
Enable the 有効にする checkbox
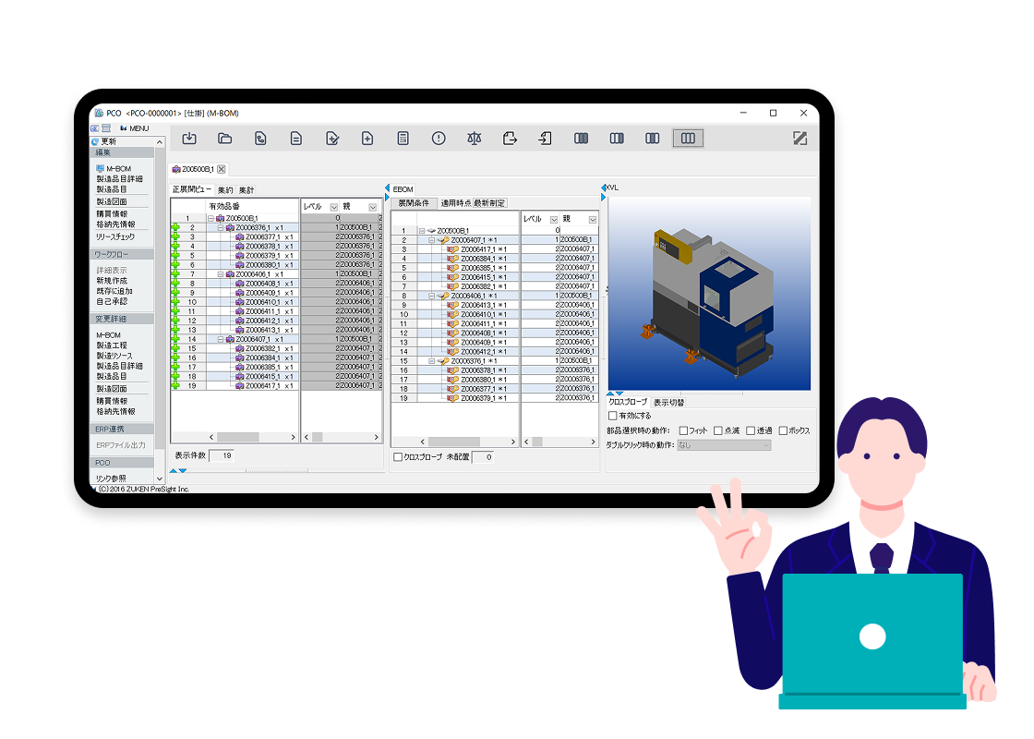[613, 416]
